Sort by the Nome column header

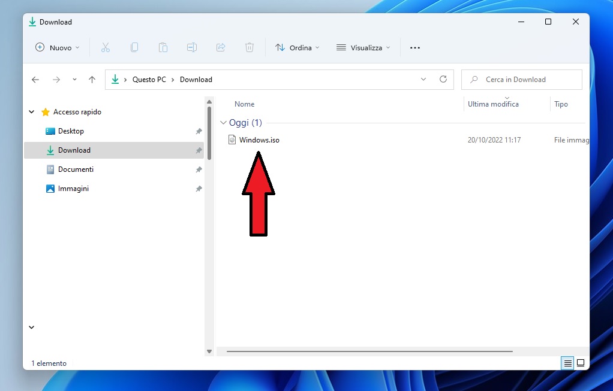coord(244,104)
